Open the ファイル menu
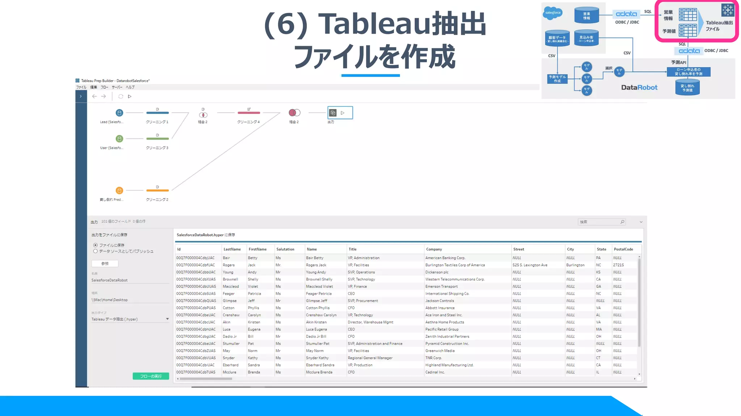 coord(81,87)
